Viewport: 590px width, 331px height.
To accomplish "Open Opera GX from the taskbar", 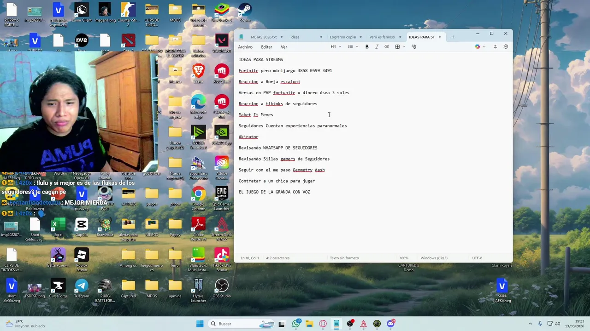I will 323,324.
